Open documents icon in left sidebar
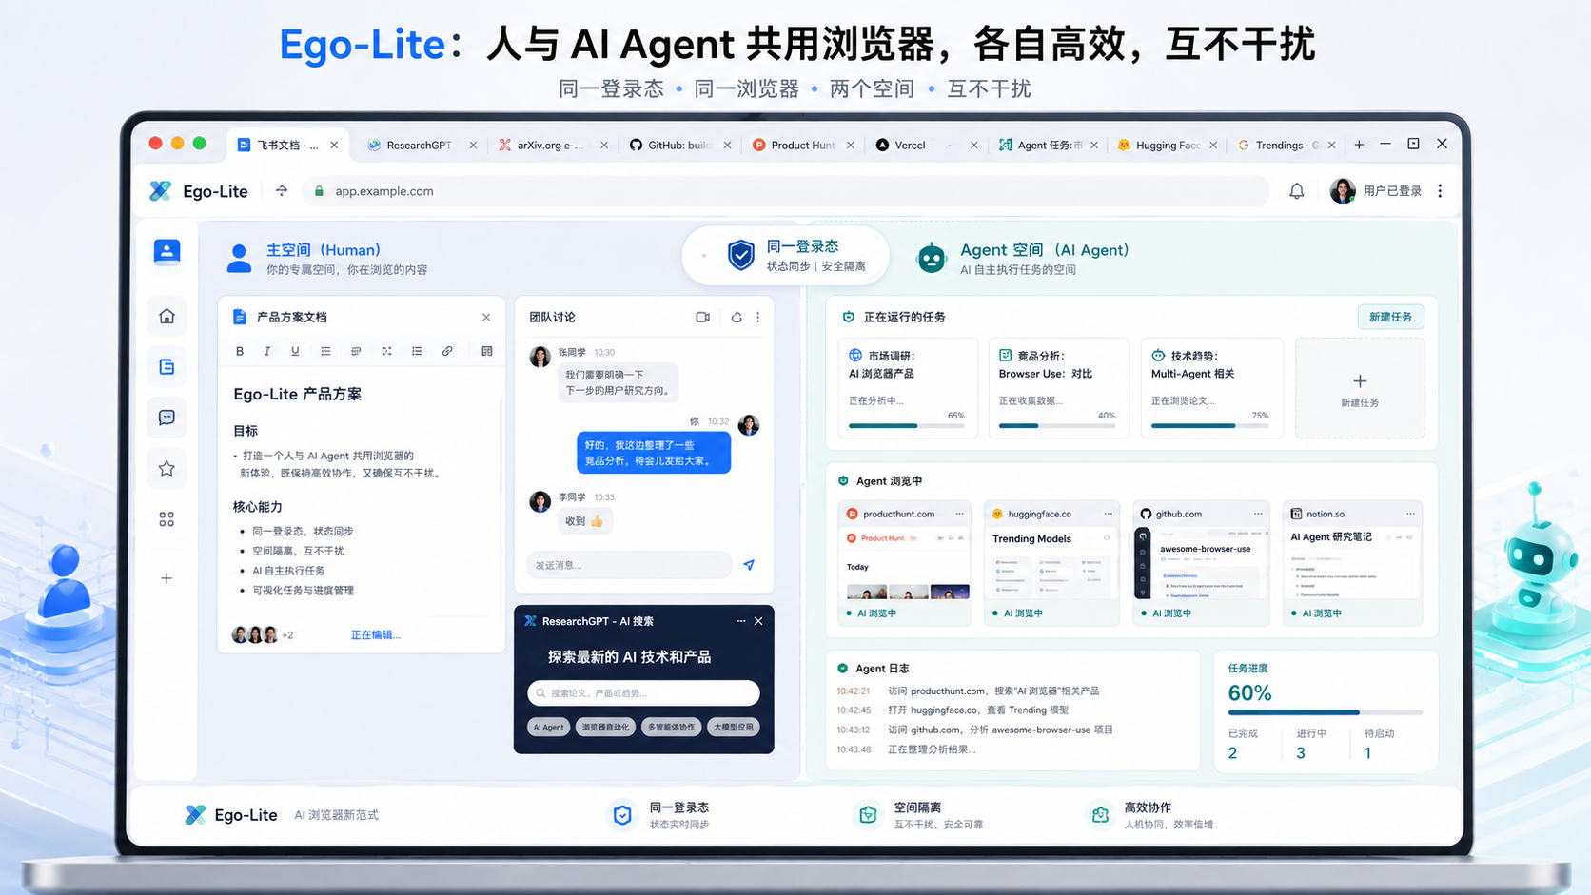This screenshot has height=895, width=1591. [x=167, y=366]
